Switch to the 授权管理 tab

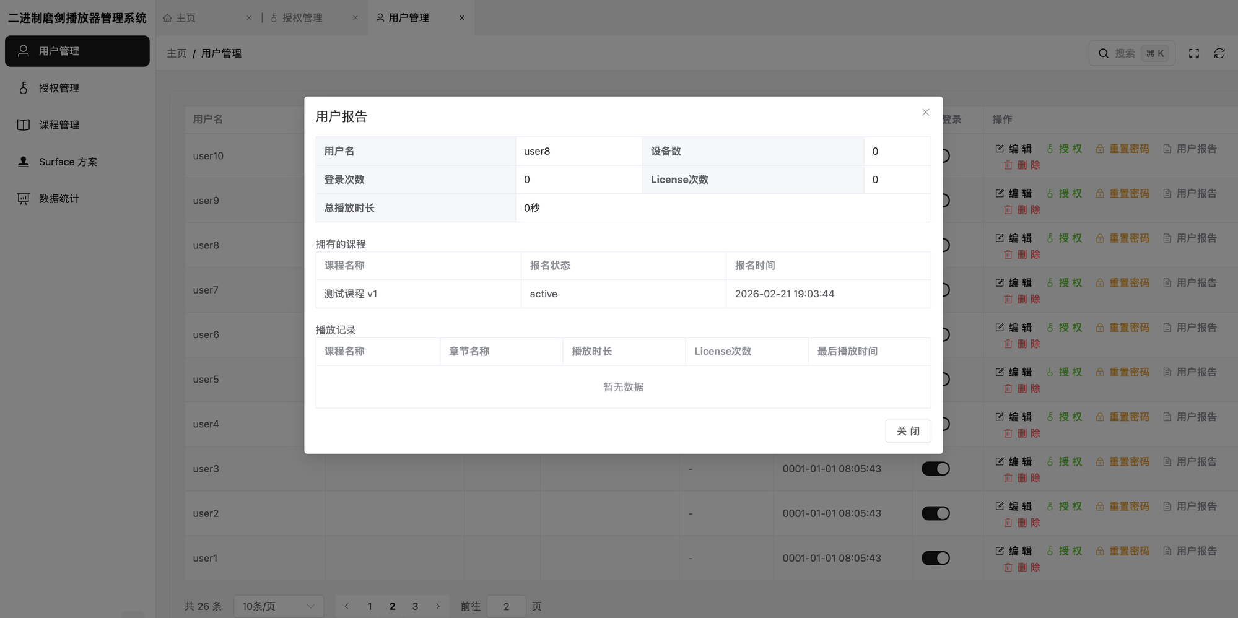click(x=303, y=17)
